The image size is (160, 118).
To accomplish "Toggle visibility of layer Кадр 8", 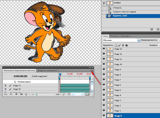I will coord(104,74).
